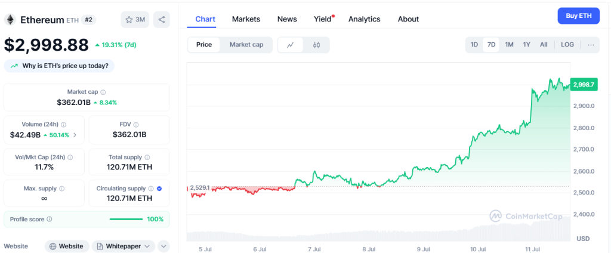
Task: Click the Profile score progress bar
Action: [x=126, y=219]
